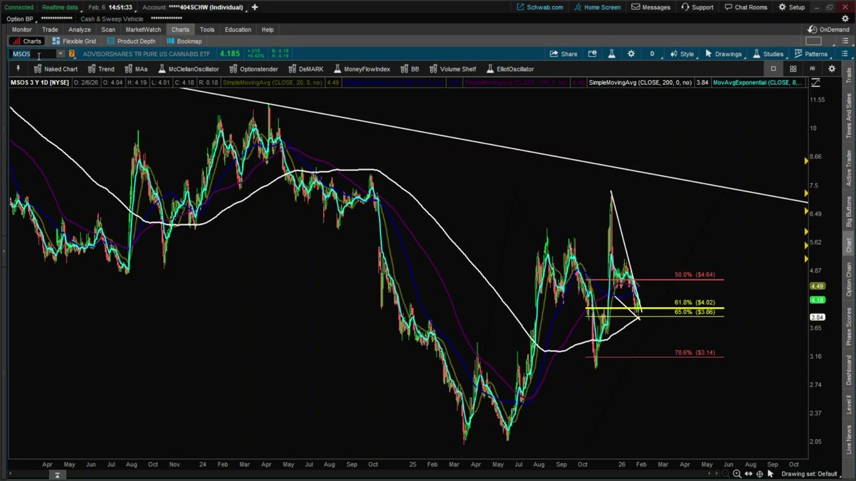
Task: Apply the Optionstender study set
Action: pyautogui.click(x=253, y=69)
